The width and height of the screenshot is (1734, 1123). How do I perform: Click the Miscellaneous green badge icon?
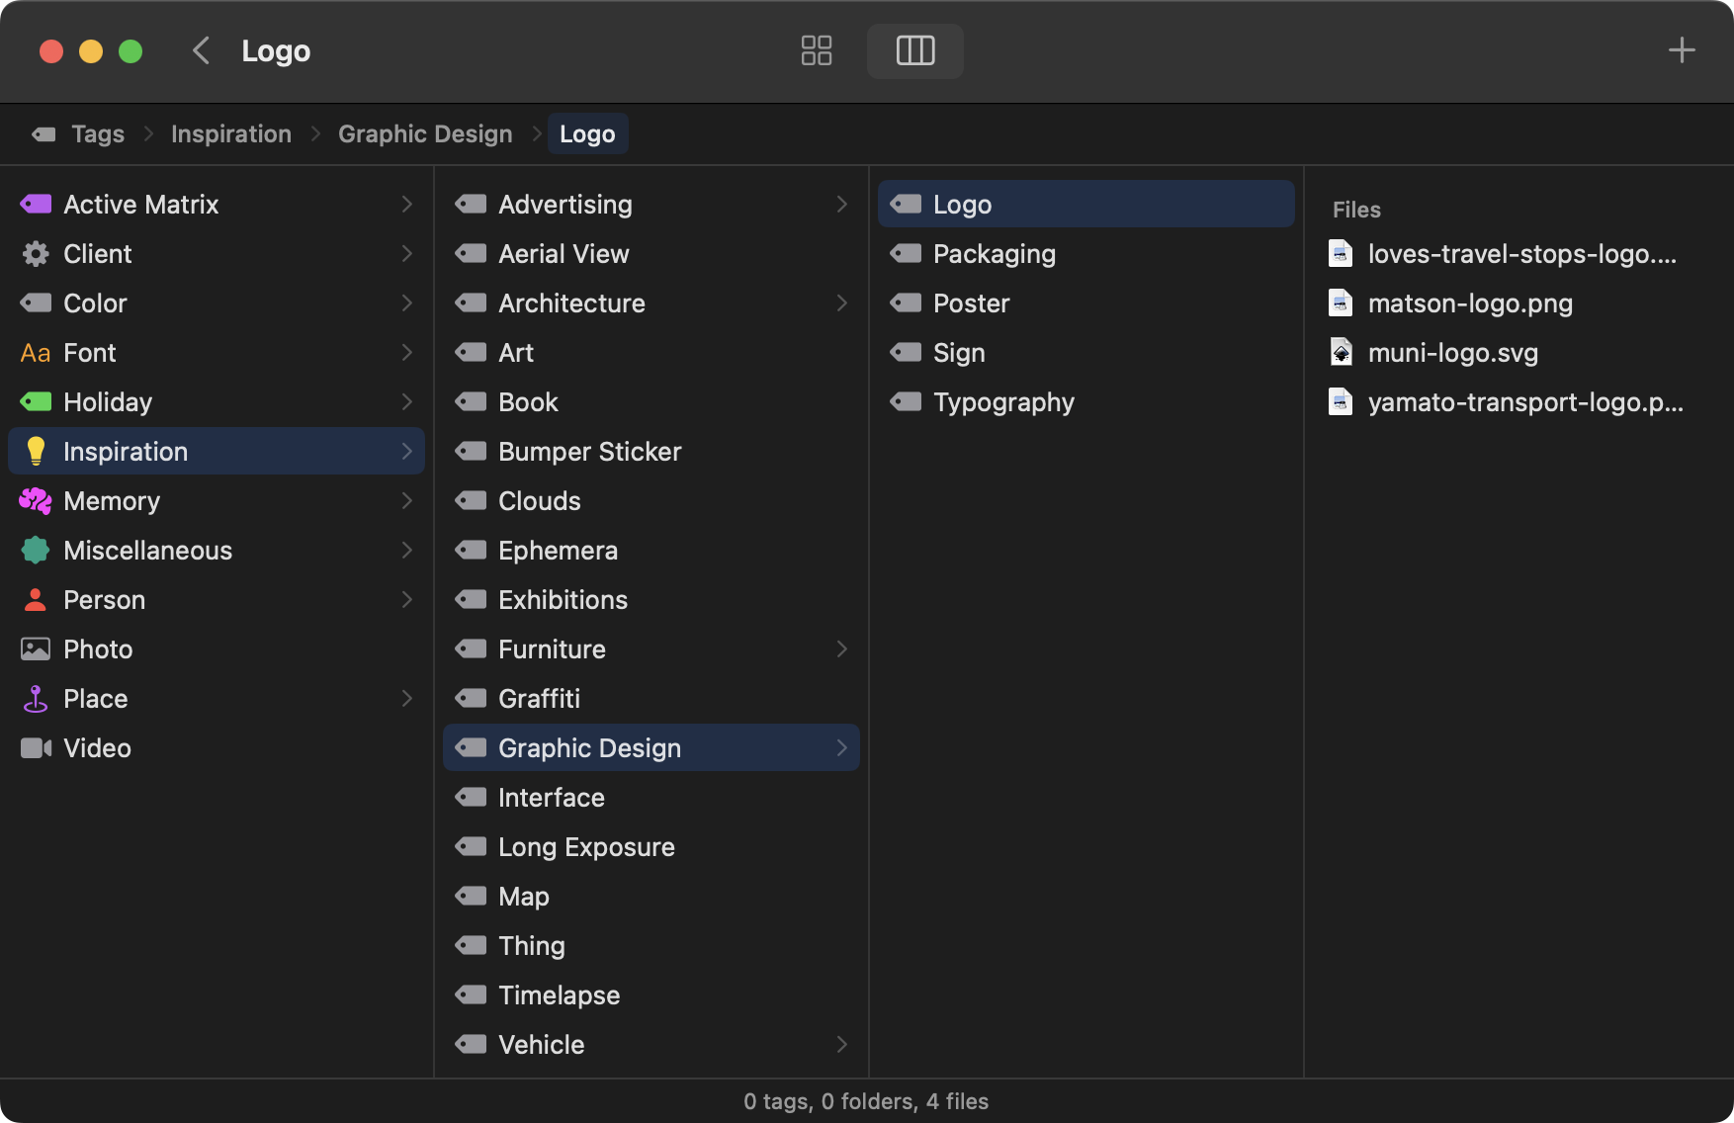tap(36, 550)
